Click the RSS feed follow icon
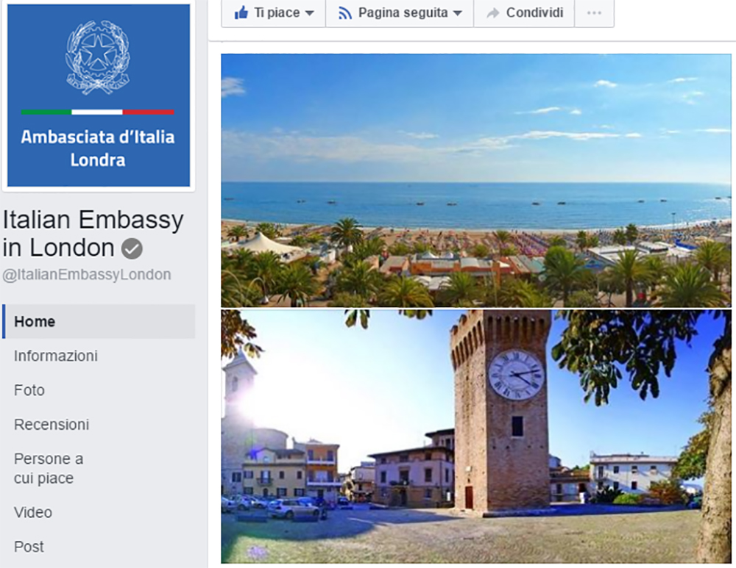 (345, 13)
